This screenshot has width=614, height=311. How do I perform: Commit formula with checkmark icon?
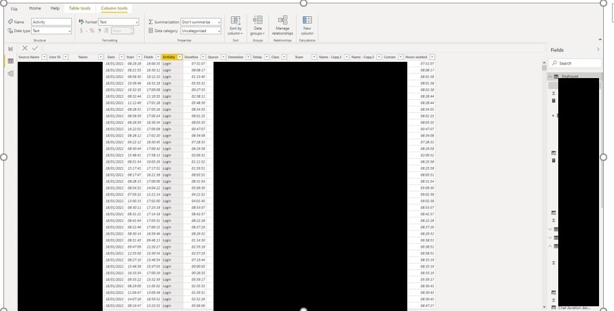[35, 48]
